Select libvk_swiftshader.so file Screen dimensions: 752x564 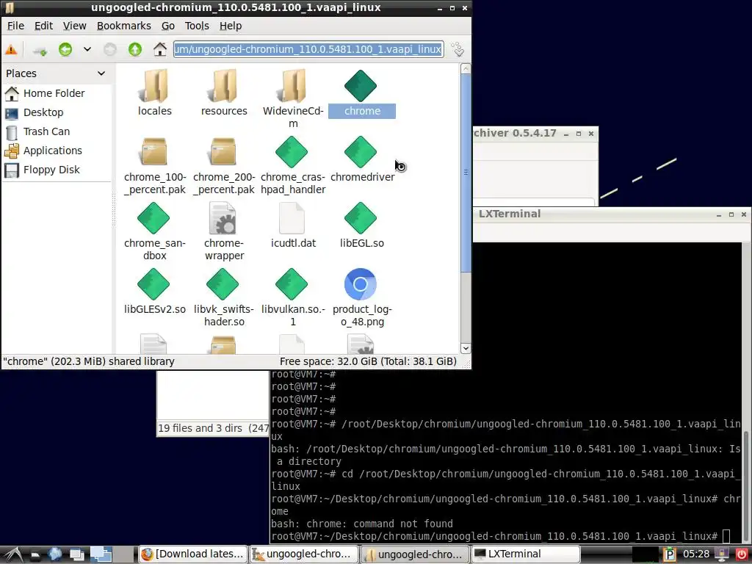224,298
